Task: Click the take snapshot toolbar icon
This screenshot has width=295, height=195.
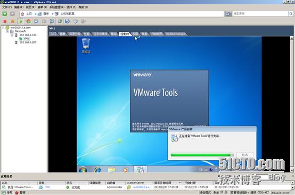Action: click(x=36, y=21)
